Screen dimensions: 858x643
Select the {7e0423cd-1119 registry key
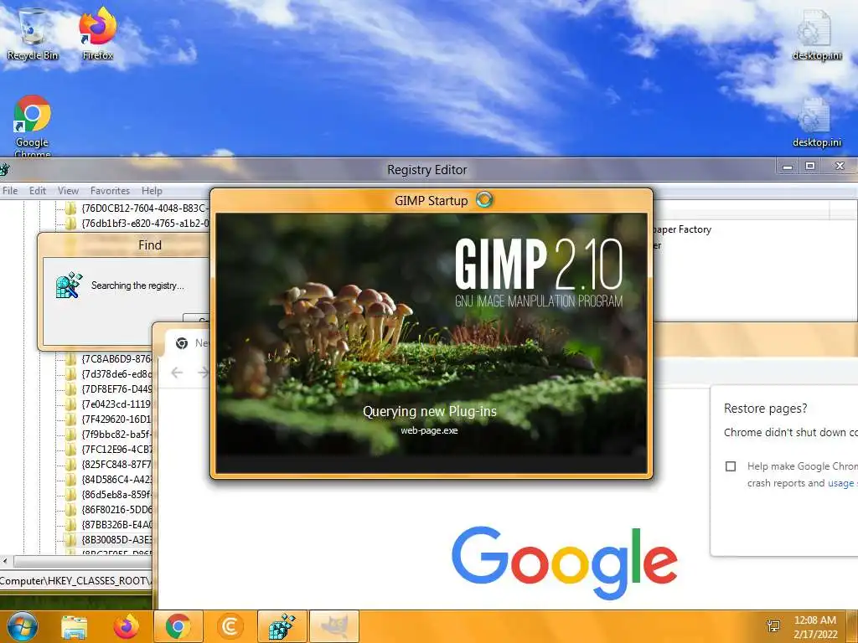point(116,404)
